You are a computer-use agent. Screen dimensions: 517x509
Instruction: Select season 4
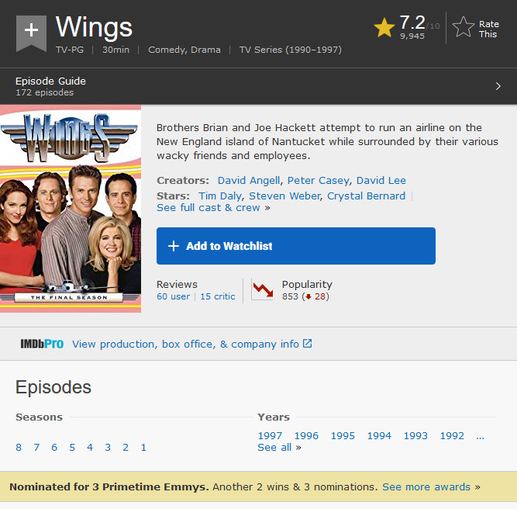(x=90, y=448)
